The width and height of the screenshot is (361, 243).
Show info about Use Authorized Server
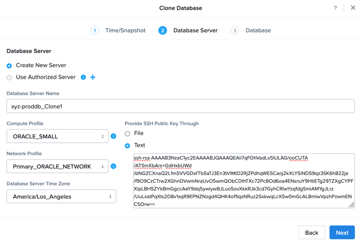(83, 77)
